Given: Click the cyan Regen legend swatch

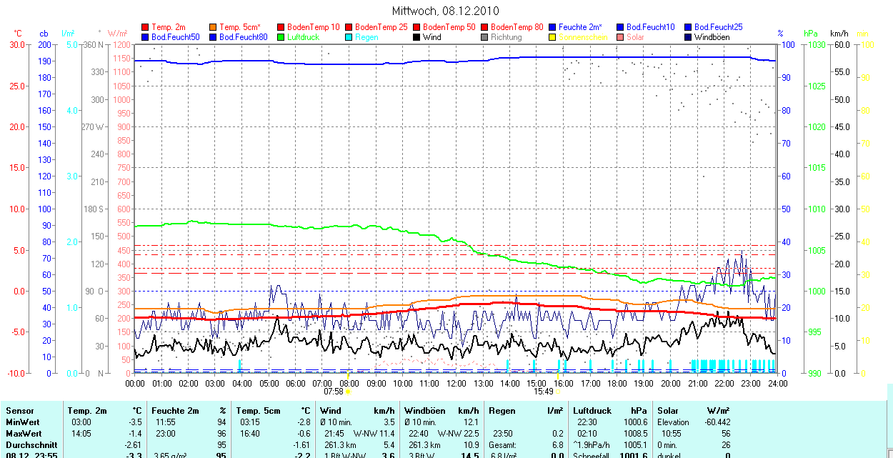Looking at the screenshot, I should click(349, 36).
